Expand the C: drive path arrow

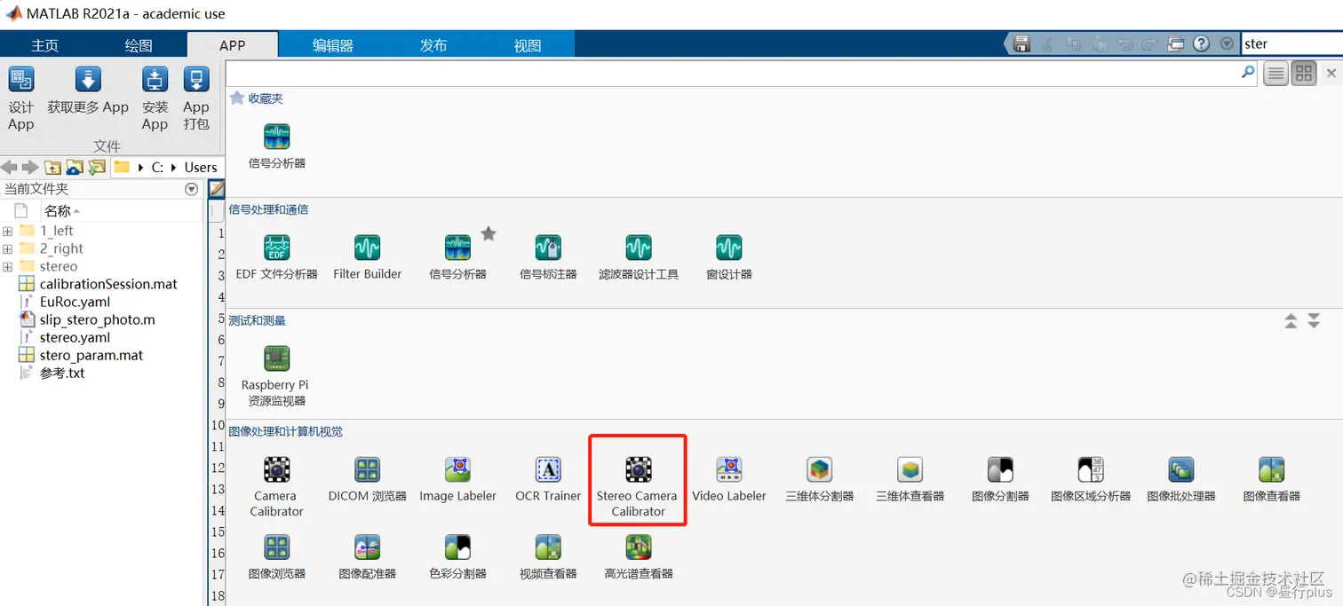pyautogui.click(x=141, y=167)
